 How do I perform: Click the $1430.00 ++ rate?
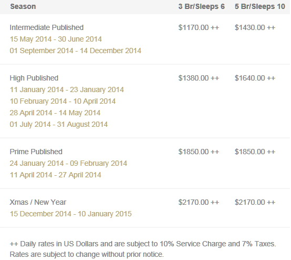pos(255,27)
